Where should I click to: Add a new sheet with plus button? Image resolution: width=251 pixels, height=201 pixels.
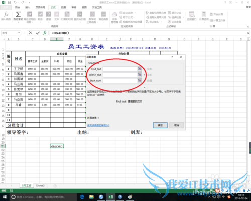(x=55, y=186)
